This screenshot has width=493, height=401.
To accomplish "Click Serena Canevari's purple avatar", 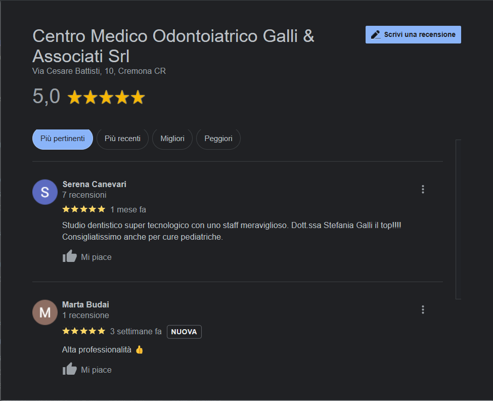I will pyautogui.click(x=45, y=192).
